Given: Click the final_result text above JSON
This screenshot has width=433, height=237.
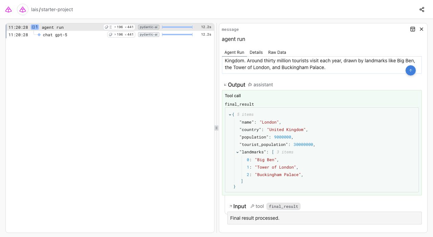Looking at the screenshot, I should coord(240,104).
